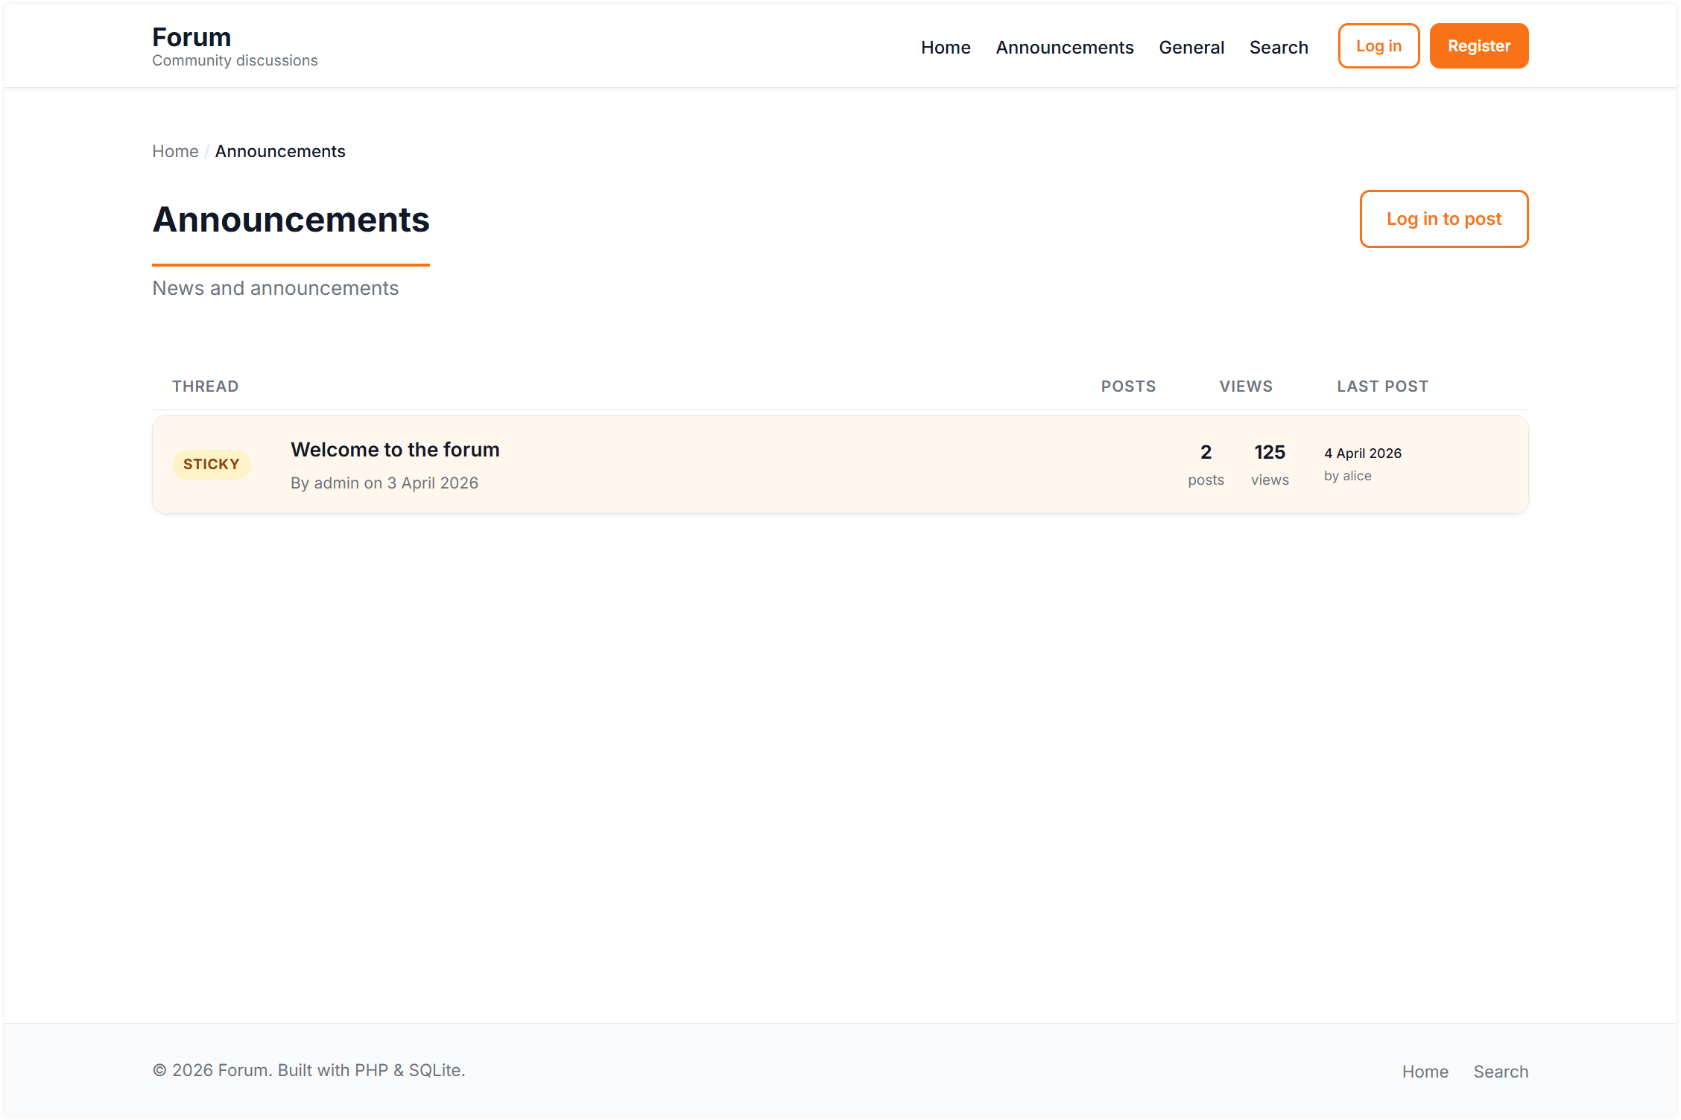
Task: Open the General forum section
Action: (x=1191, y=46)
